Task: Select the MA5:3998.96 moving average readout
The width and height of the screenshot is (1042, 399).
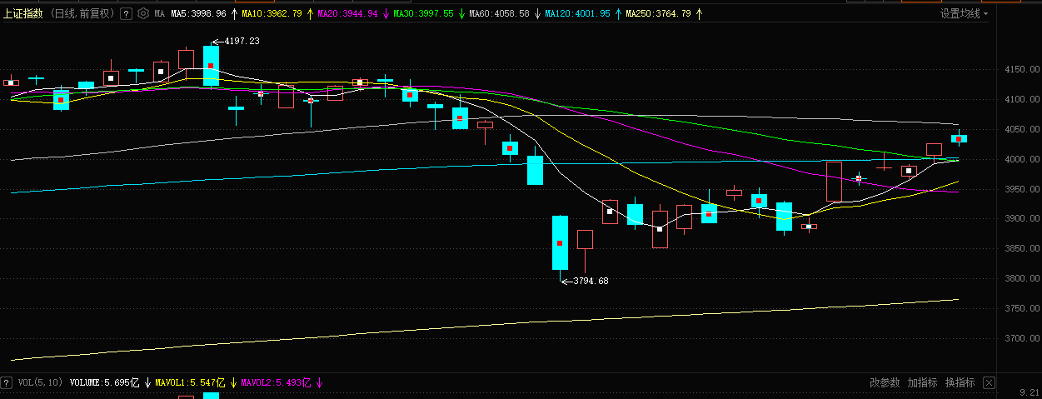Action: (198, 13)
